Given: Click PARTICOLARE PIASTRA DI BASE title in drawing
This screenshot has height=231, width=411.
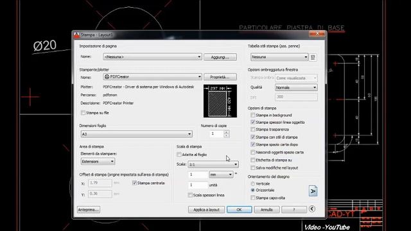Looking at the screenshot, I should point(292,28).
